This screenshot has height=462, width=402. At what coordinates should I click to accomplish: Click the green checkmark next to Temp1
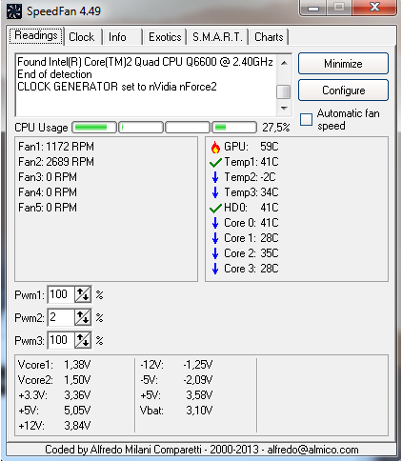pyautogui.click(x=215, y=163)
